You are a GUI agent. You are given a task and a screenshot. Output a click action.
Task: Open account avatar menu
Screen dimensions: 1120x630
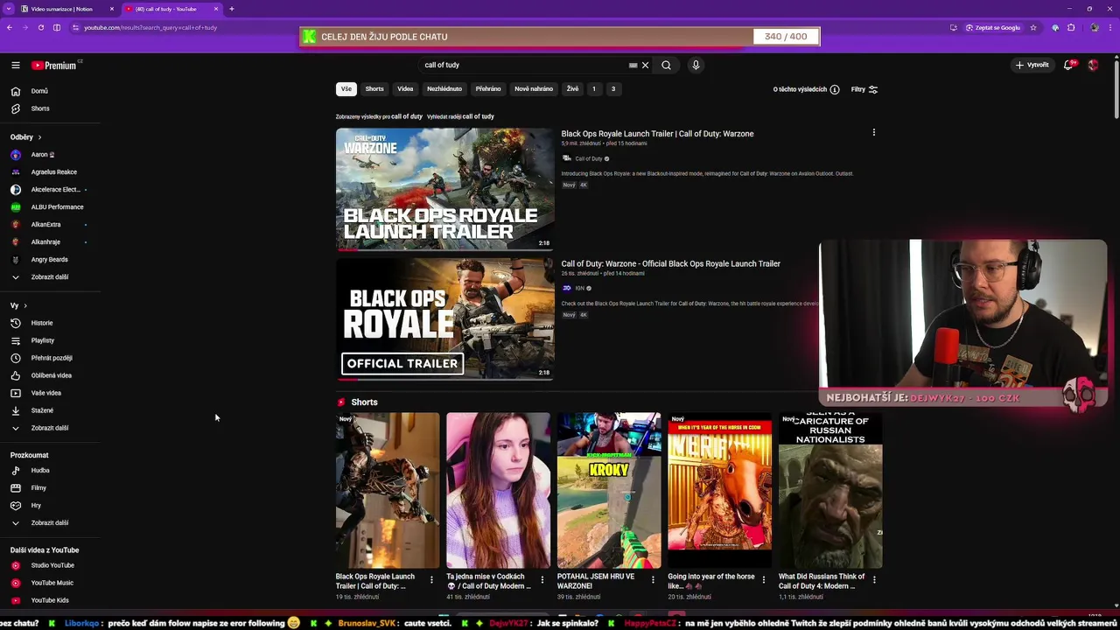point(1093,65)
